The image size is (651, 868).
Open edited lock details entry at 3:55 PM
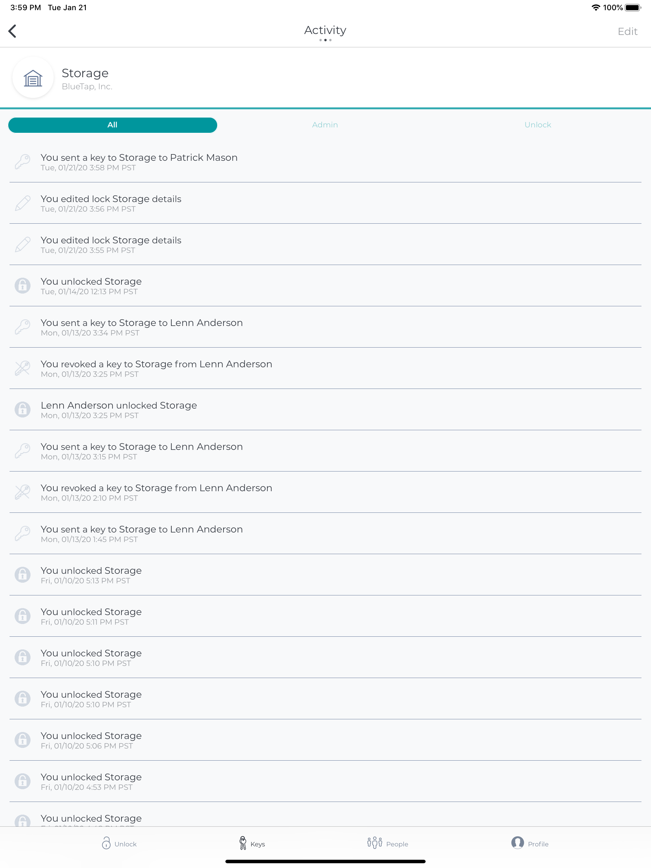coord(325,244)
